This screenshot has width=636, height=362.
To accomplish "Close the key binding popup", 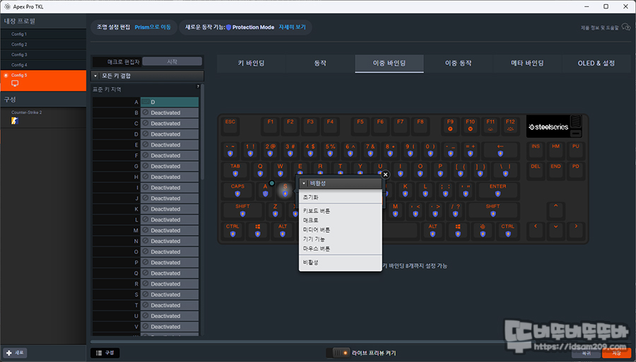I will (x=385, y=174).
